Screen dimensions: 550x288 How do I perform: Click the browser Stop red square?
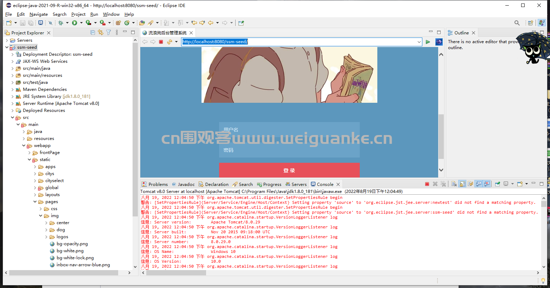point(161,42)
